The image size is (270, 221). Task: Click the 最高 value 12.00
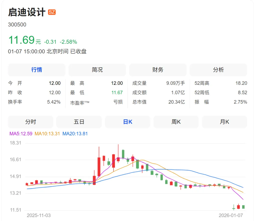(x=117, y=83)
